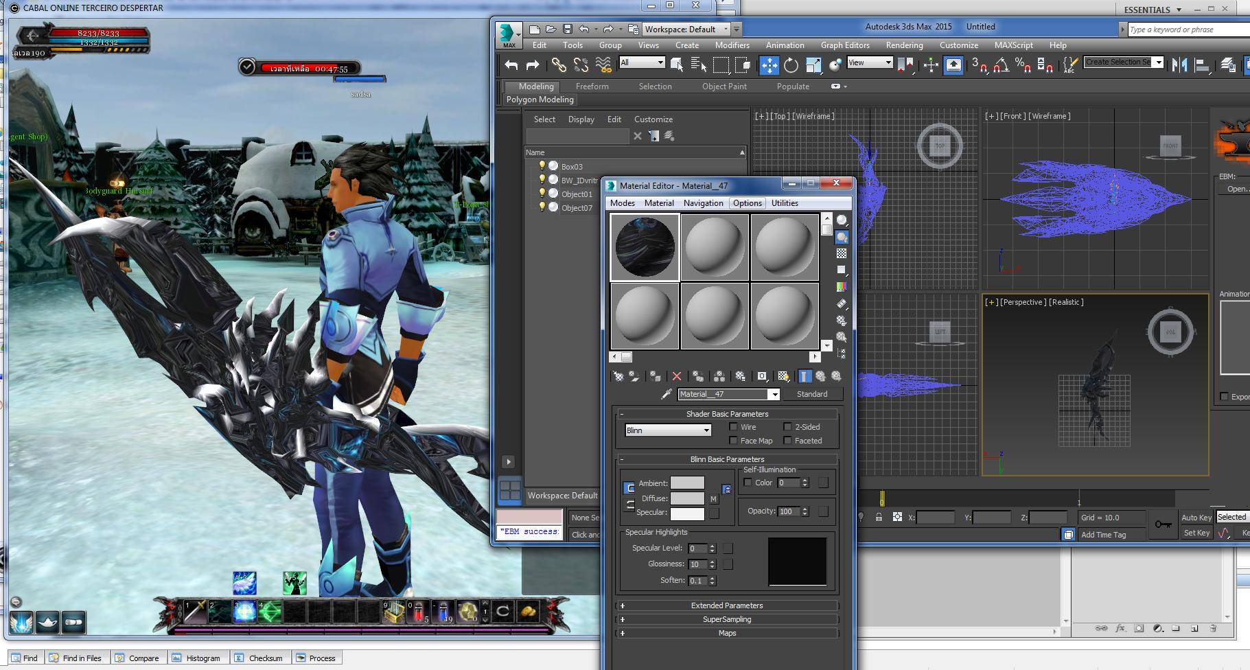Click Show Shaded Material in Viewport icon
This screenshot has height=670, width=1250.
click(x=783, y=376)
